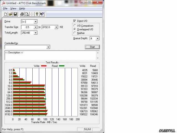Toggle the Direct I/O checkbox

[x=74, y=21]
